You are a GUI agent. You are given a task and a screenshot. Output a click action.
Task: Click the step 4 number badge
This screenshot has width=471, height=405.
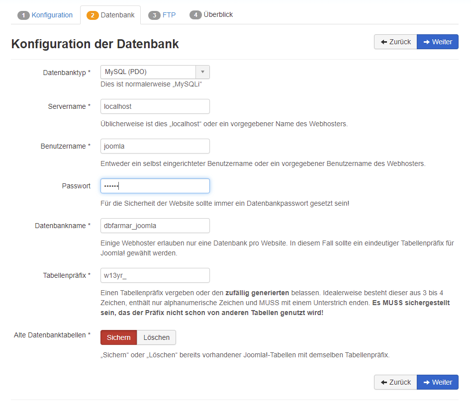tap(195, 15)
